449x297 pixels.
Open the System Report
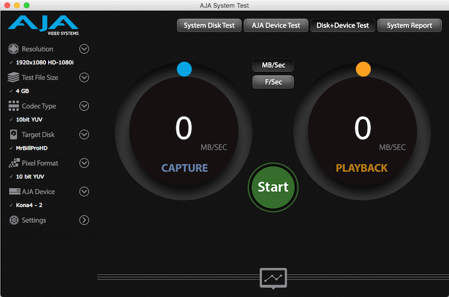409,25
